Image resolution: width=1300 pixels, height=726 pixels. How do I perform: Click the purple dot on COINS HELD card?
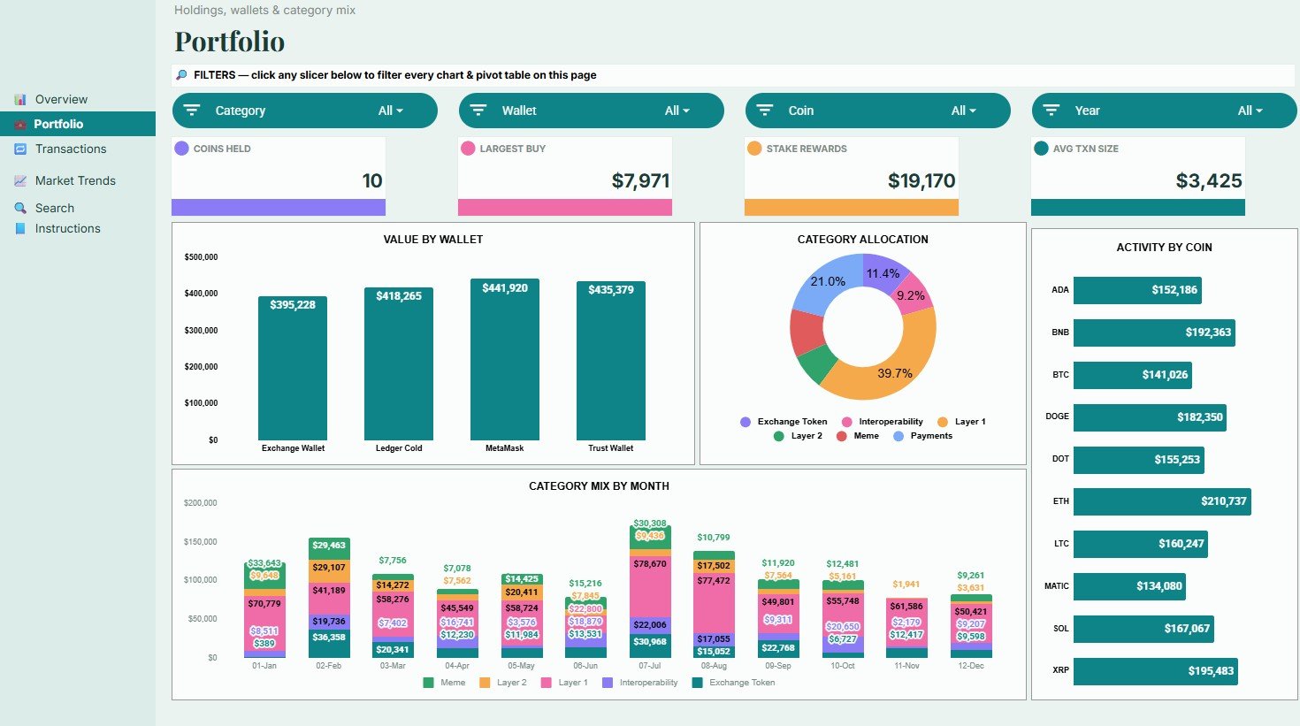[181, 149]
